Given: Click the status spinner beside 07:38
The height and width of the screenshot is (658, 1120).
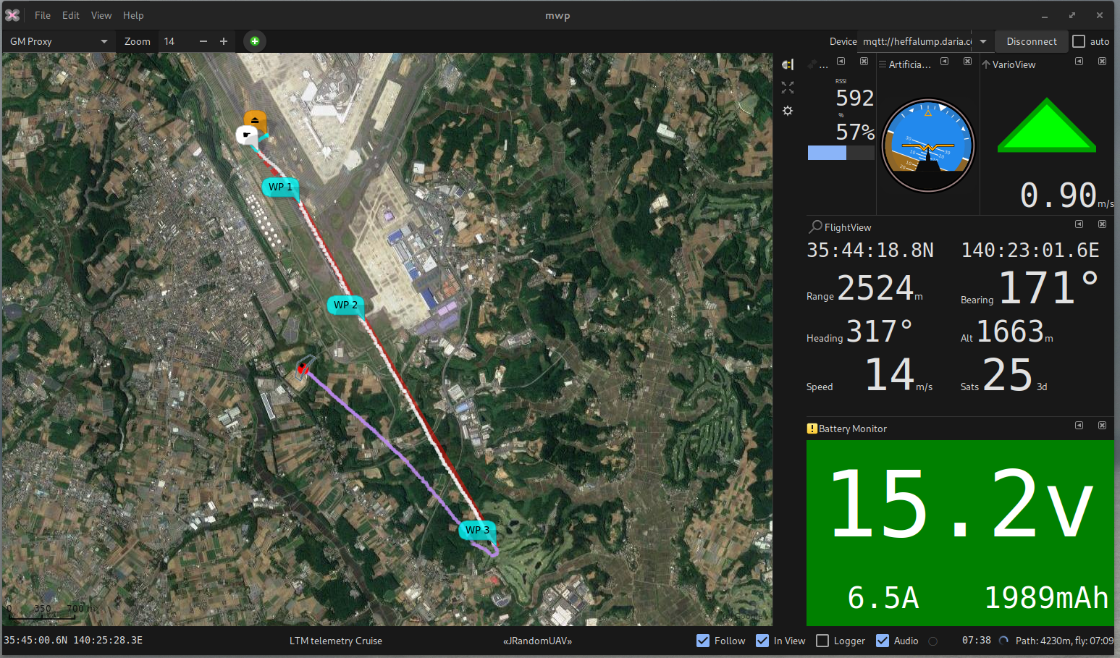Looking at the screenshot, I should pos(1003,641).
